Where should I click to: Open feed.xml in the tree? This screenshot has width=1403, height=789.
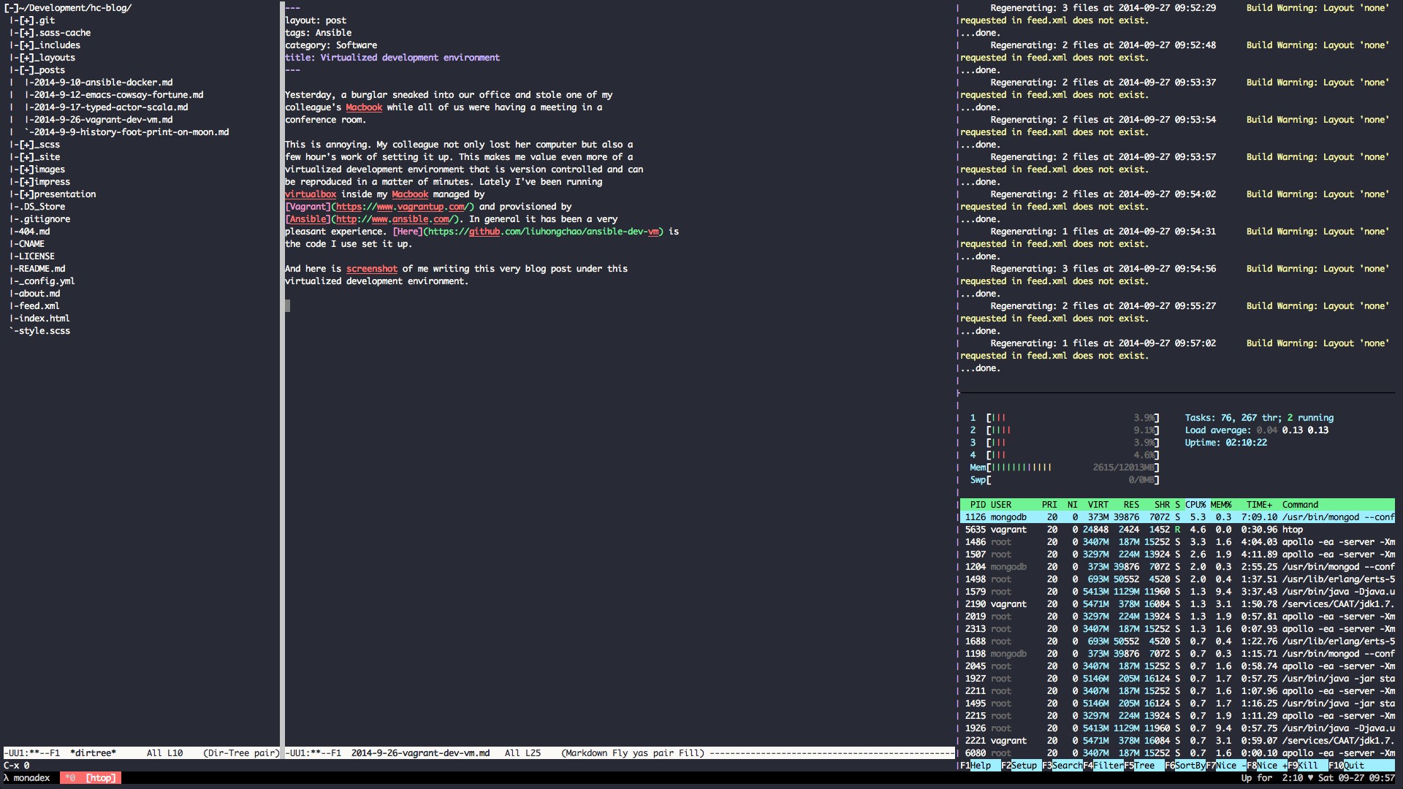39,306
